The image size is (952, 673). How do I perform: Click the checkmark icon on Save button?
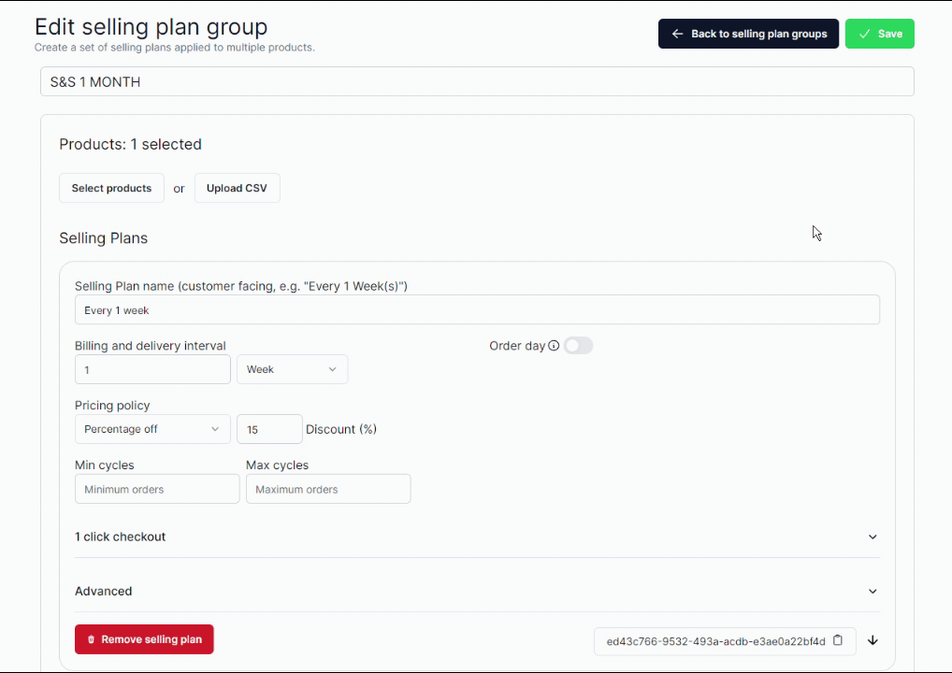click(865, 34)
